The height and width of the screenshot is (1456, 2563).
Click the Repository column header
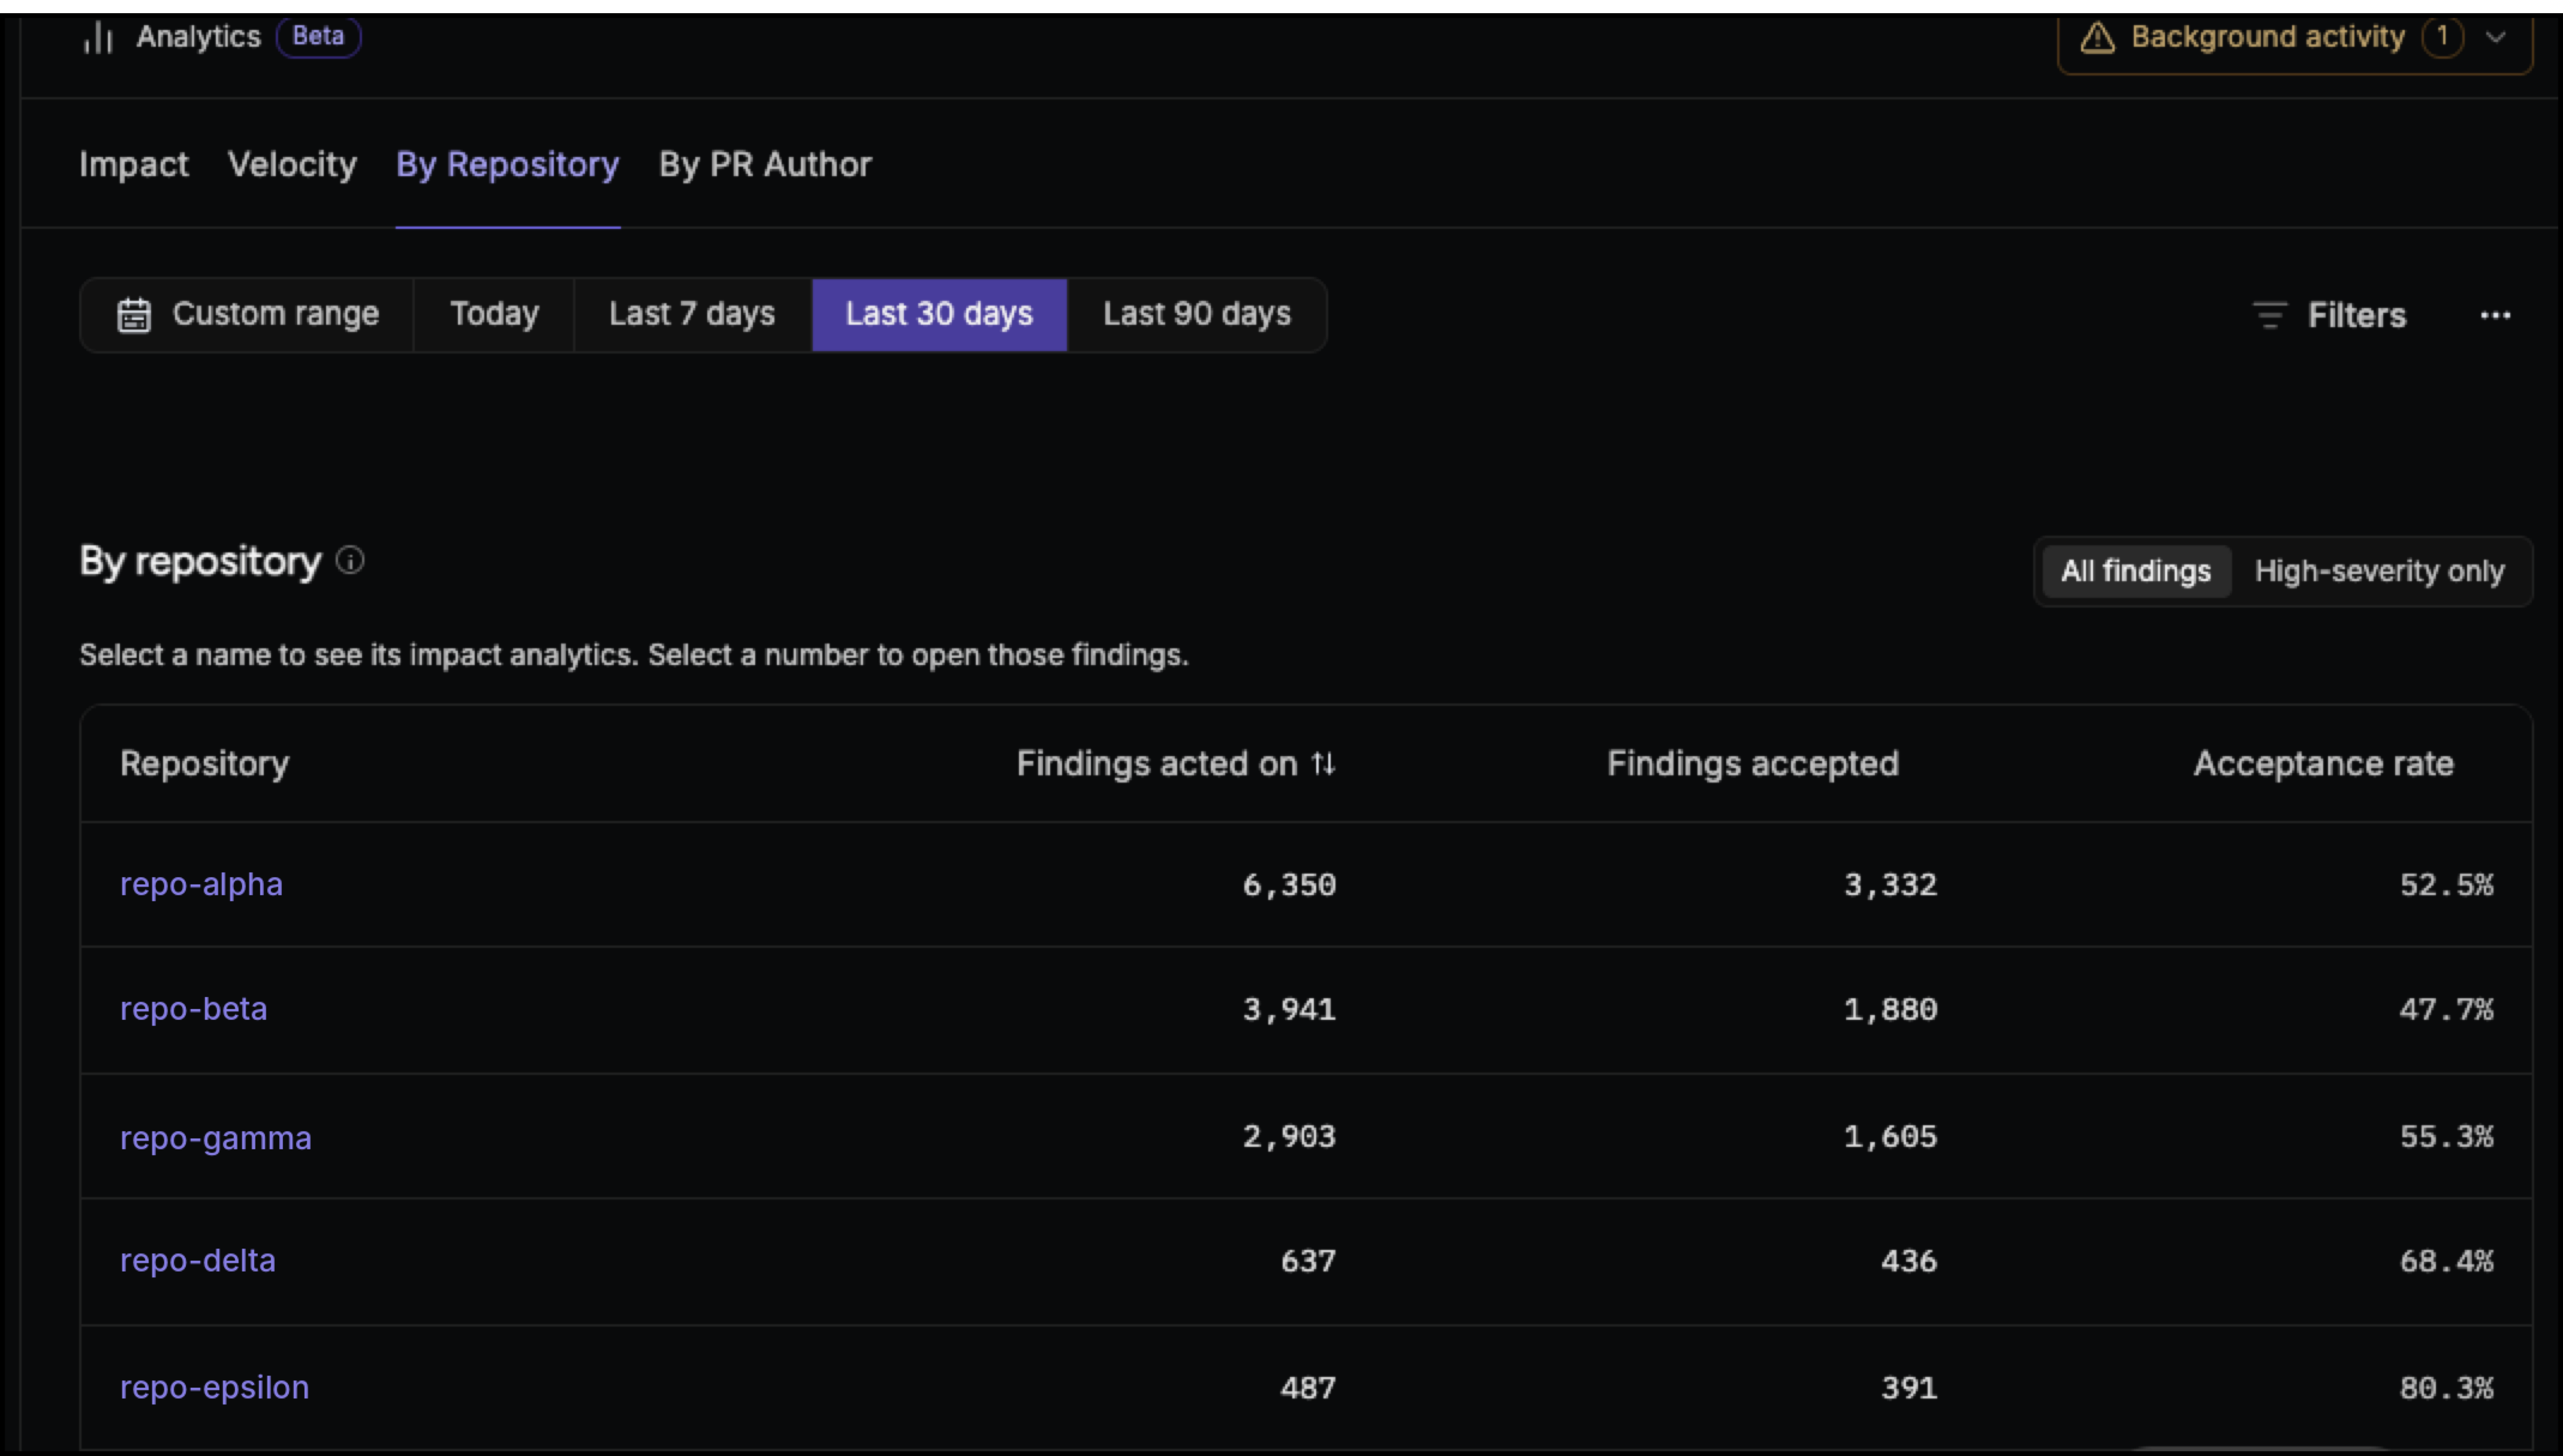(x=204, y=764)
